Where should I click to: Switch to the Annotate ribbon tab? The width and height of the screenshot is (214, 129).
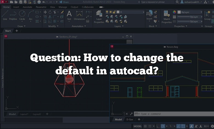[x=27, y=7]
